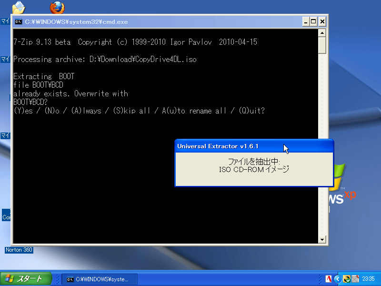Click the console scrollbar up arrow

[x=322, y=33]
